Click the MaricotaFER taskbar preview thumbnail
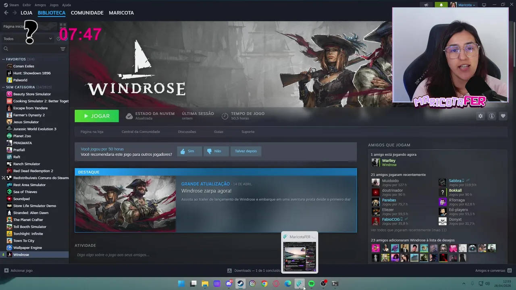 [x=300, y=253]
